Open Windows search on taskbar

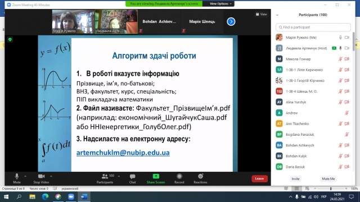[19, 197]
